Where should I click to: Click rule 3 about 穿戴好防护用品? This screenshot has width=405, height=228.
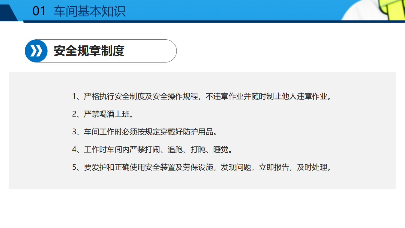(145, 132)
